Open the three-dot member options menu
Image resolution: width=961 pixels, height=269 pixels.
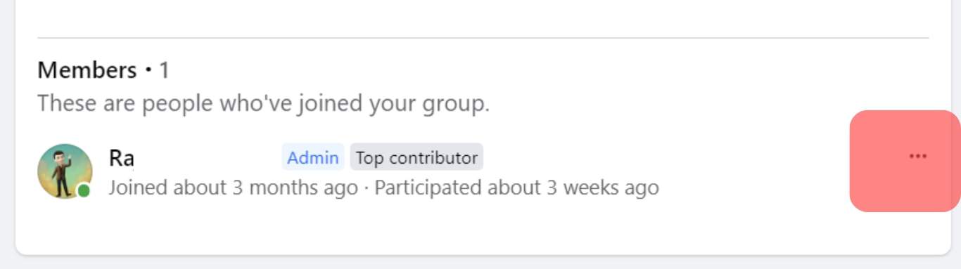tap(917, 157)
